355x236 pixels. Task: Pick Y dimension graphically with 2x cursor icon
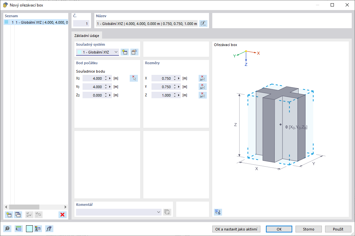pyautogui.click(x=203, y=87)
